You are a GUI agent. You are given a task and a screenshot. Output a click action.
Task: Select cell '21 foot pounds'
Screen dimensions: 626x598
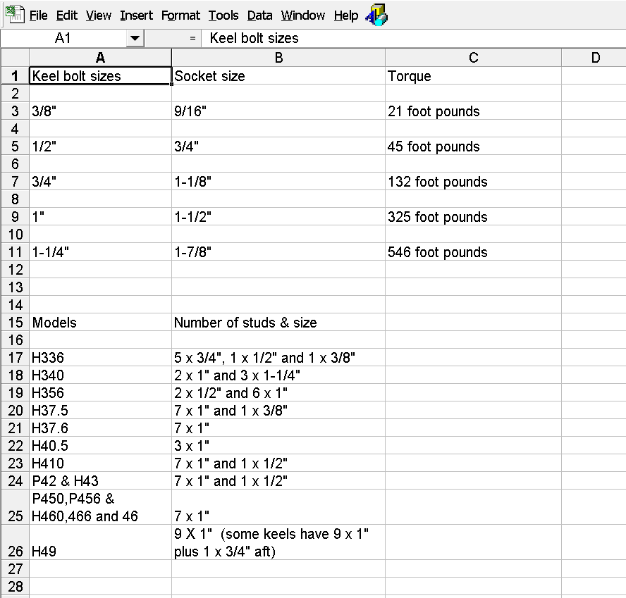pos(474,111)
